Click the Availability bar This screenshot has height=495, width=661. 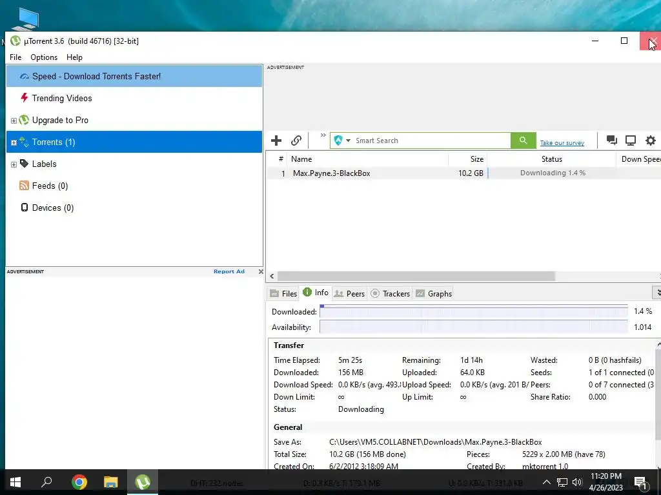click(x=474, y=327)
